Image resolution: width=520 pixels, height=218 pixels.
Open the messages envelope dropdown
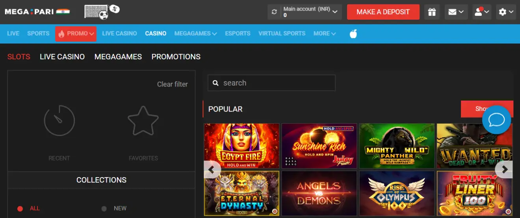[x=456, y=12]
